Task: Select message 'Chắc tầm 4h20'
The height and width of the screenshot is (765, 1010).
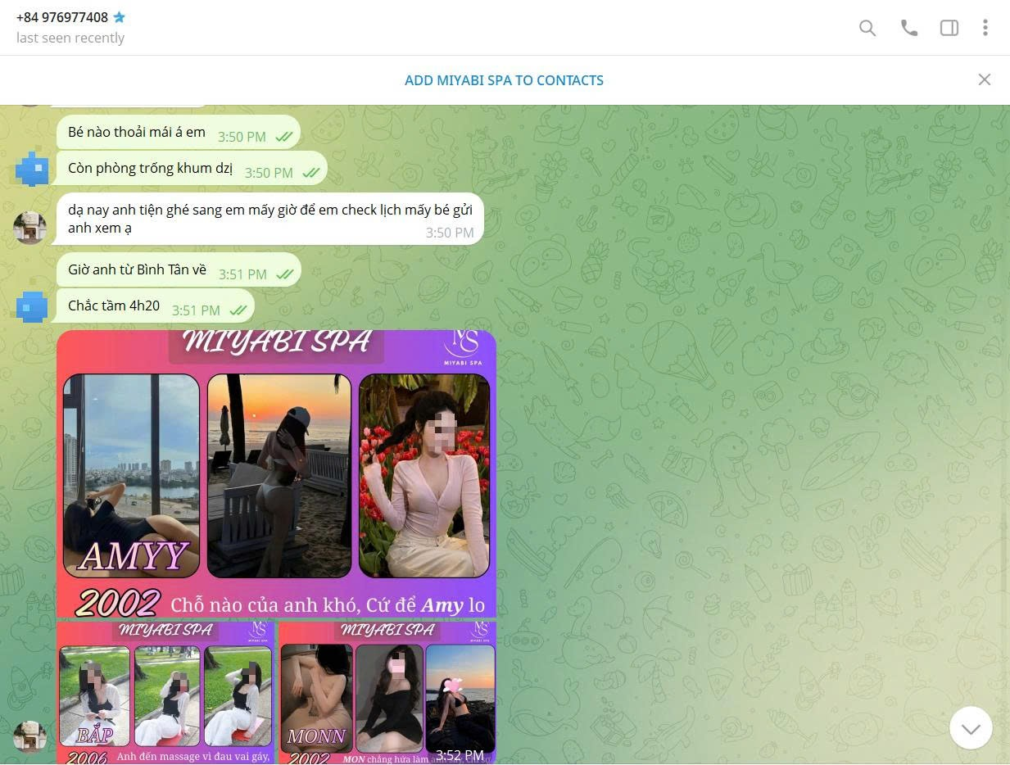Action: tap(156, 306)
